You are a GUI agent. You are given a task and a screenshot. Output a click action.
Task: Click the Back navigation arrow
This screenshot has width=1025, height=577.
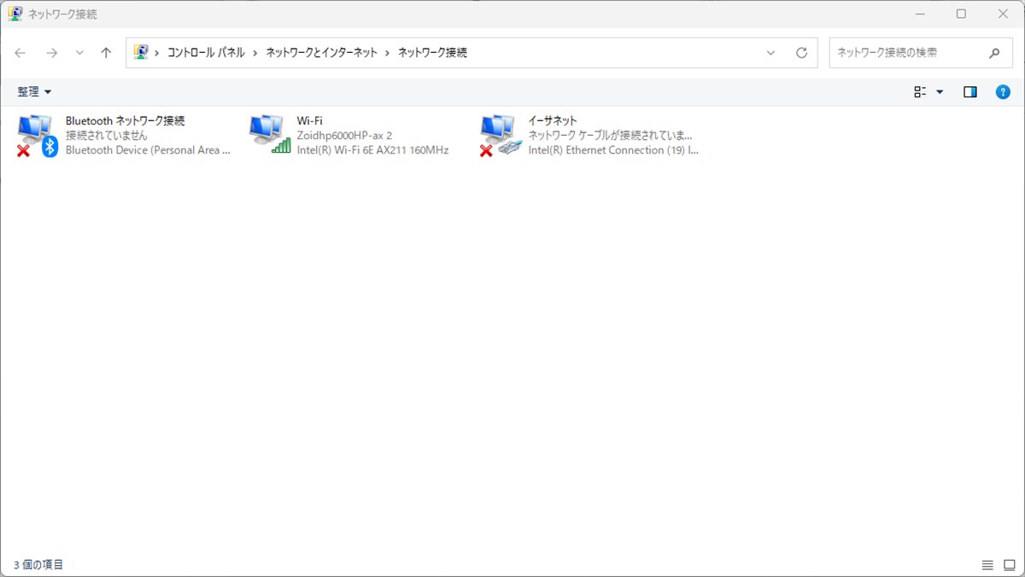[x=20, y=53]
